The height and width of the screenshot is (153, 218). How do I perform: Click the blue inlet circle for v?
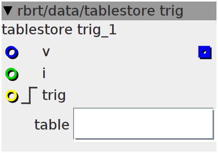point(12,52)
